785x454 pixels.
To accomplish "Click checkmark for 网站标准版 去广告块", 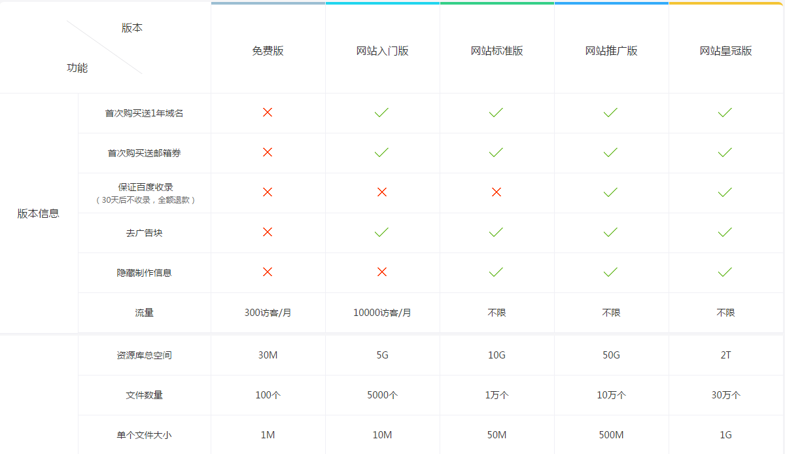I will [497, 232].
